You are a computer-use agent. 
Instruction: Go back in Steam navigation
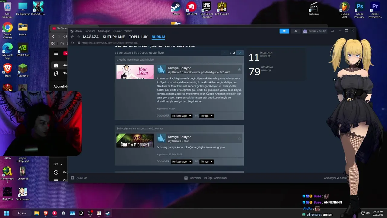point(72,37)
